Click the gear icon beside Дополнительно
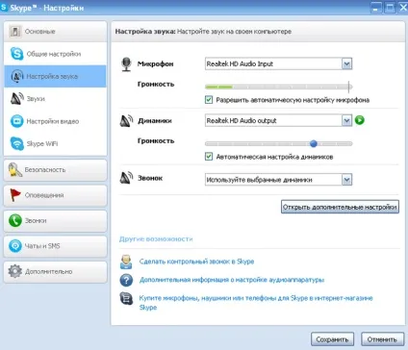This screenshot has height=350, width=408. [x=15, y=271]
